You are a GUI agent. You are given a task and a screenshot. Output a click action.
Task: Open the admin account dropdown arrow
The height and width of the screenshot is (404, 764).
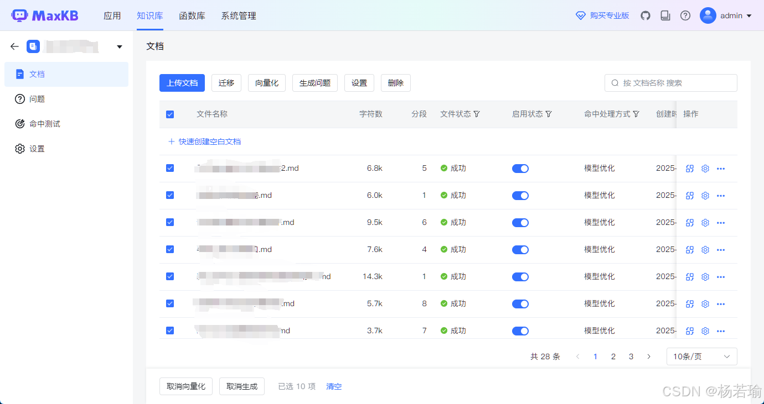coord(749,16)
